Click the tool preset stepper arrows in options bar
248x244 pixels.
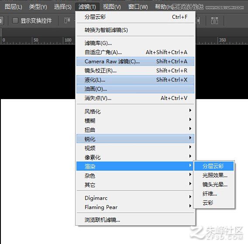click(x=1, y=21)
